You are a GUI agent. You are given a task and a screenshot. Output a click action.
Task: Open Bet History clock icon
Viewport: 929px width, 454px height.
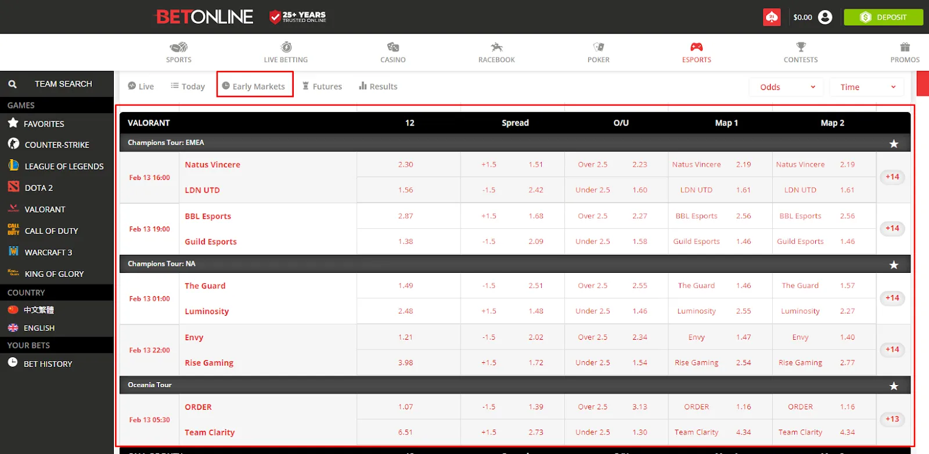13,362
